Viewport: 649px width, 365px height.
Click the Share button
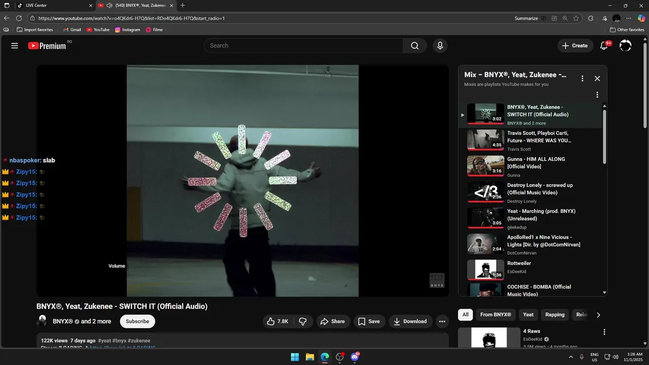click(333, 321)
